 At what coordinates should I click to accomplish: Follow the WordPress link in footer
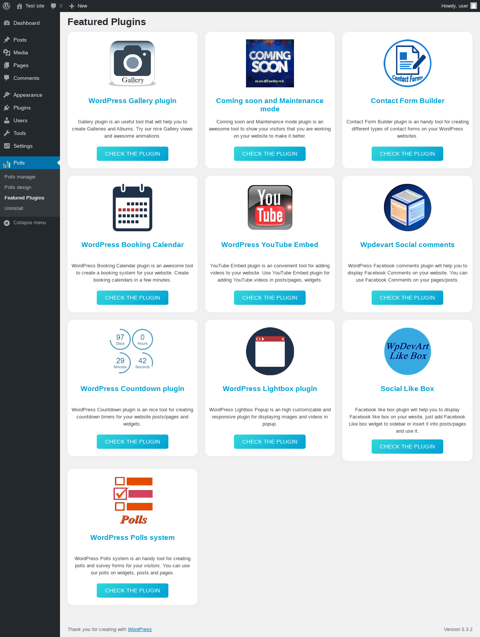[140, 630]
